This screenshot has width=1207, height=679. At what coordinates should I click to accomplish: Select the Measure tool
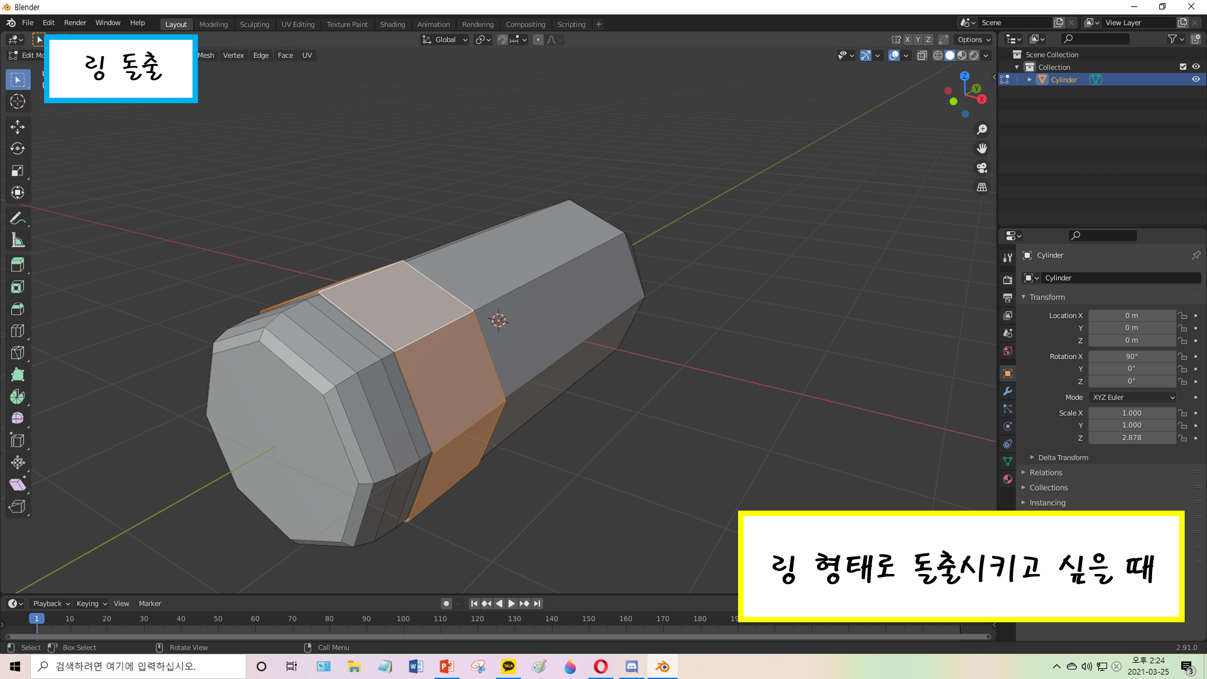point(18,241)
